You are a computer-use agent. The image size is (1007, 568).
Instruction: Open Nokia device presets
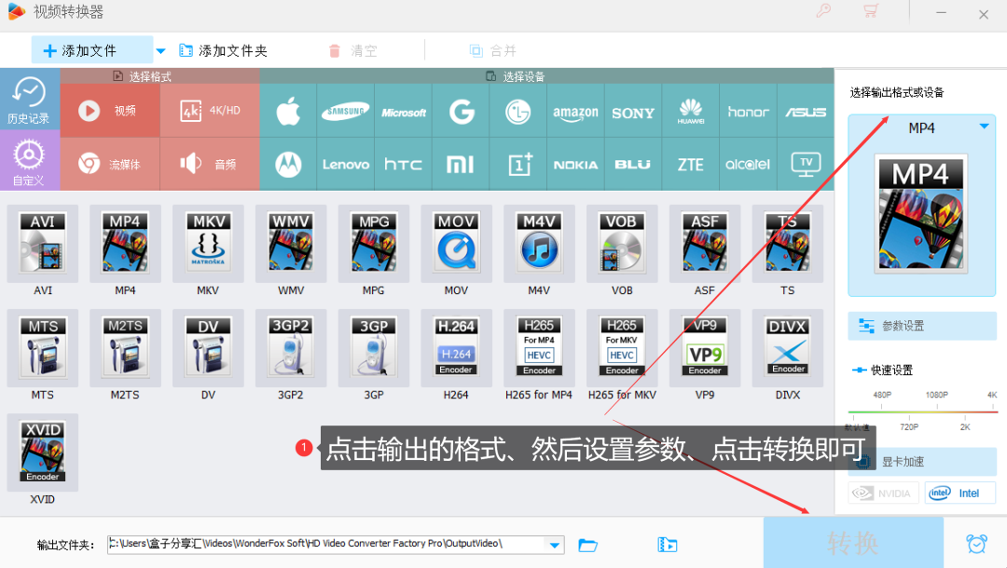[576, 164]
